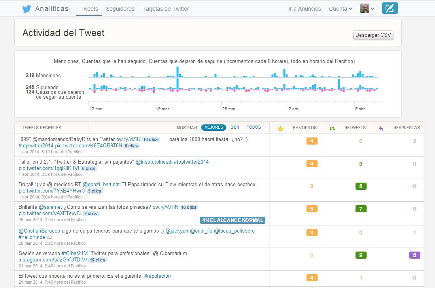435x288 pixels.
Task: Click the purple 5 replies badge
Action: pyautogui.click(x=414, y=255)
